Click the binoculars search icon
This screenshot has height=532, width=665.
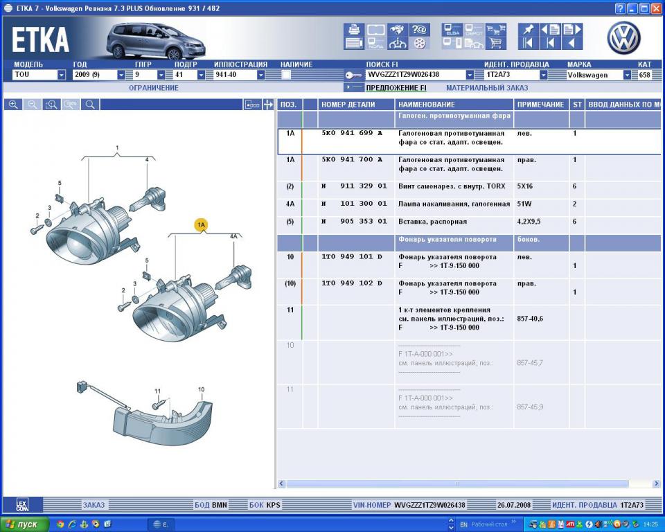coord(398,30)
